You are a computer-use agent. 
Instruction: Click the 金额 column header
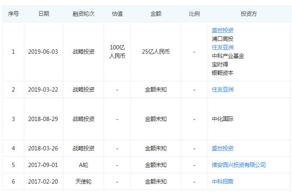(156, 14)
